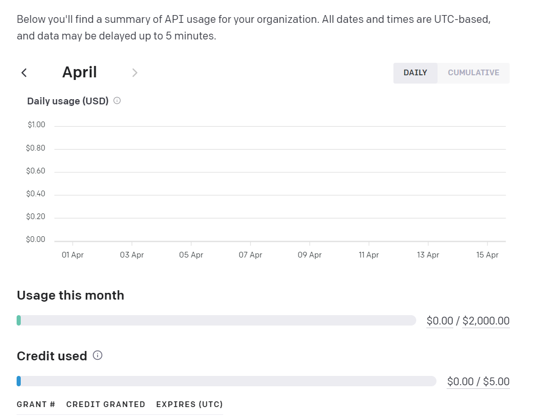Switch the chart to Cumulative view
The width and height of the screenshot is (546, 419).
coord(473,73)
